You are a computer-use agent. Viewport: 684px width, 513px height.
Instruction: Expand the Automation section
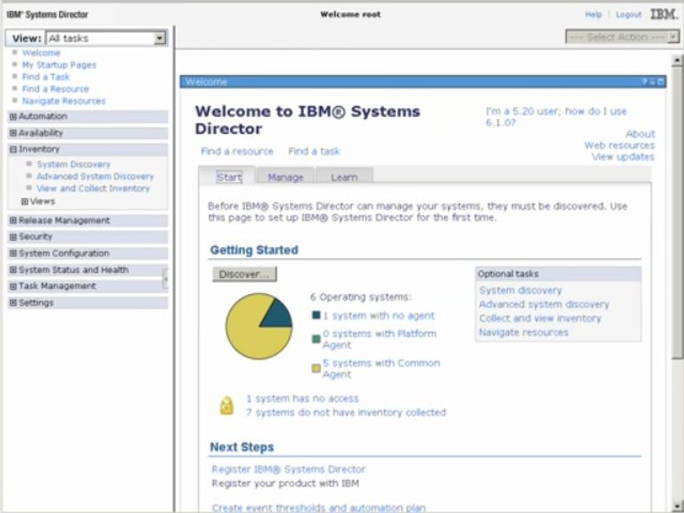tap(13, 116)
